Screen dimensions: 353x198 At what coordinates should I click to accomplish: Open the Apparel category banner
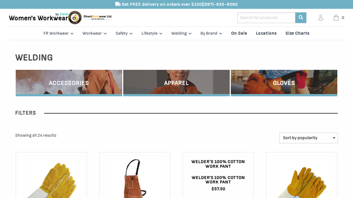(176, 83)
